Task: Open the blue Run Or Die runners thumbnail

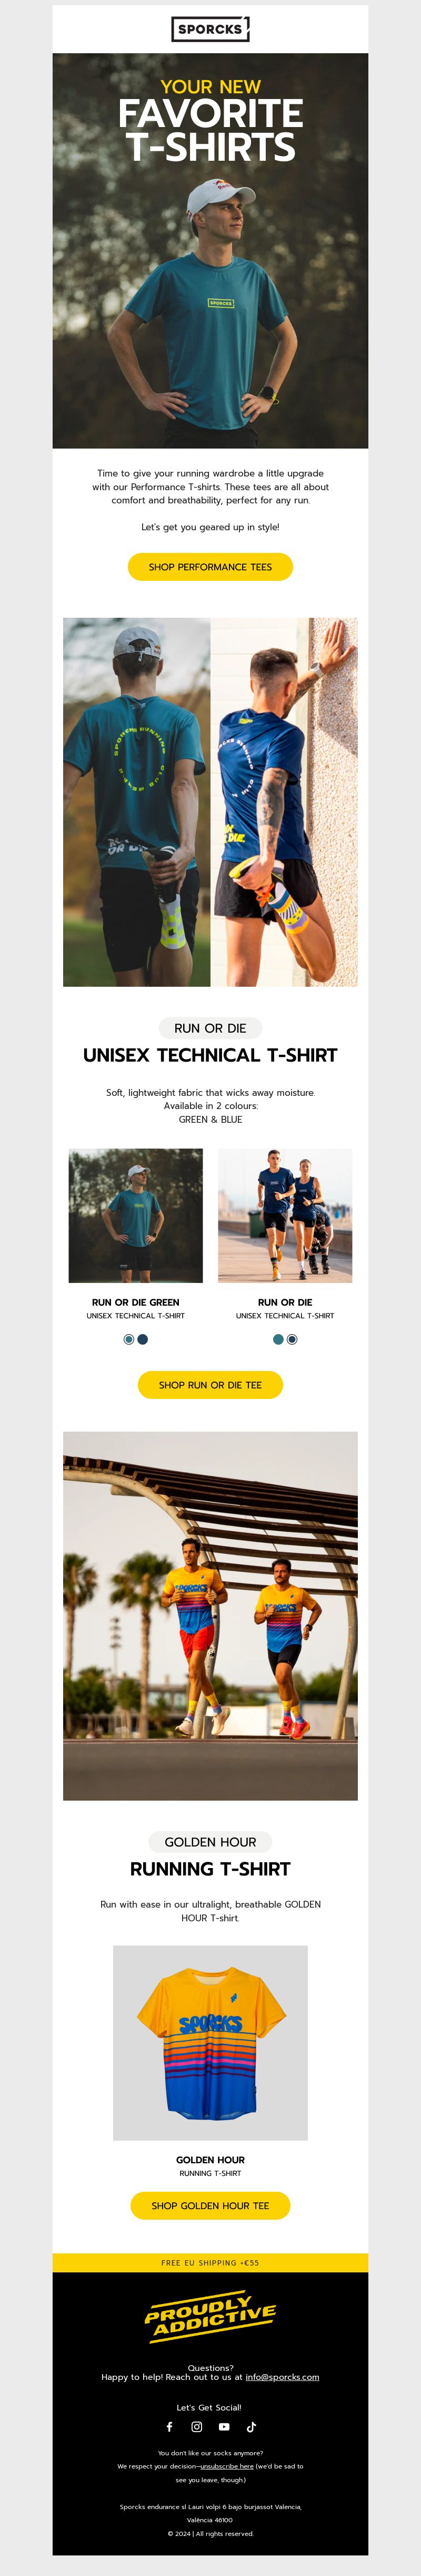Action: (x=285, y=1215)
